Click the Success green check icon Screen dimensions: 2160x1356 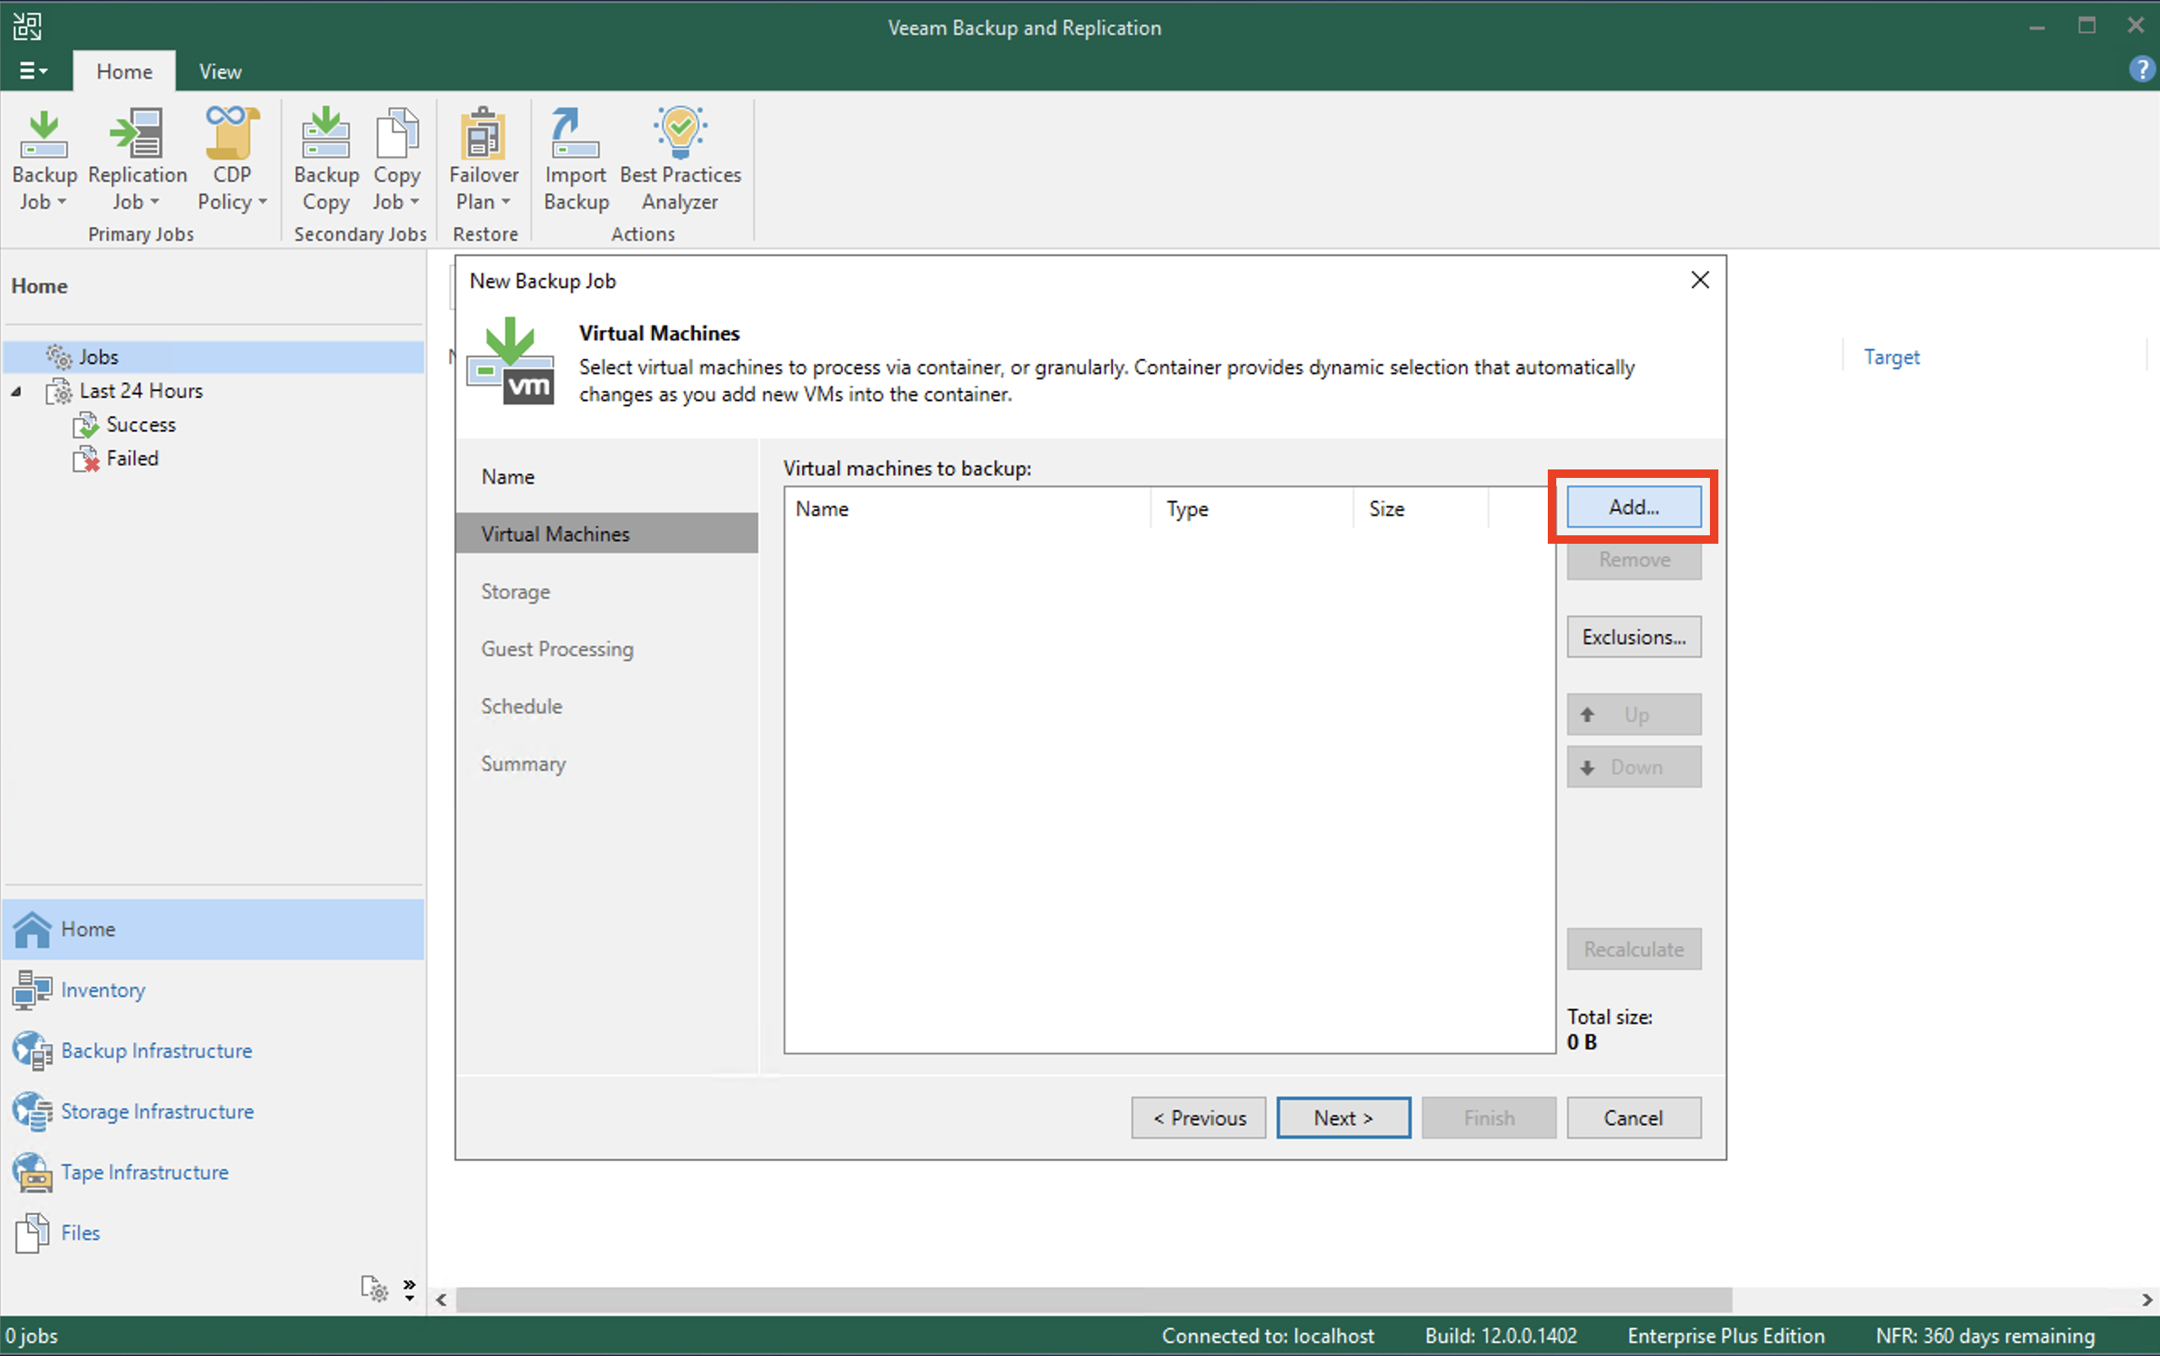tap(85, 425)
